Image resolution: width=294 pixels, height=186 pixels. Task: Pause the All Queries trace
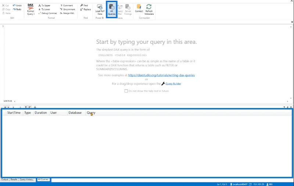5,107
